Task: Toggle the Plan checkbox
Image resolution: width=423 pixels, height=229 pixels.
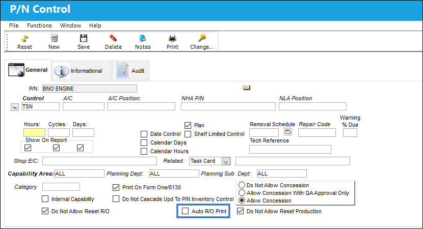Action: pos(188,125)
